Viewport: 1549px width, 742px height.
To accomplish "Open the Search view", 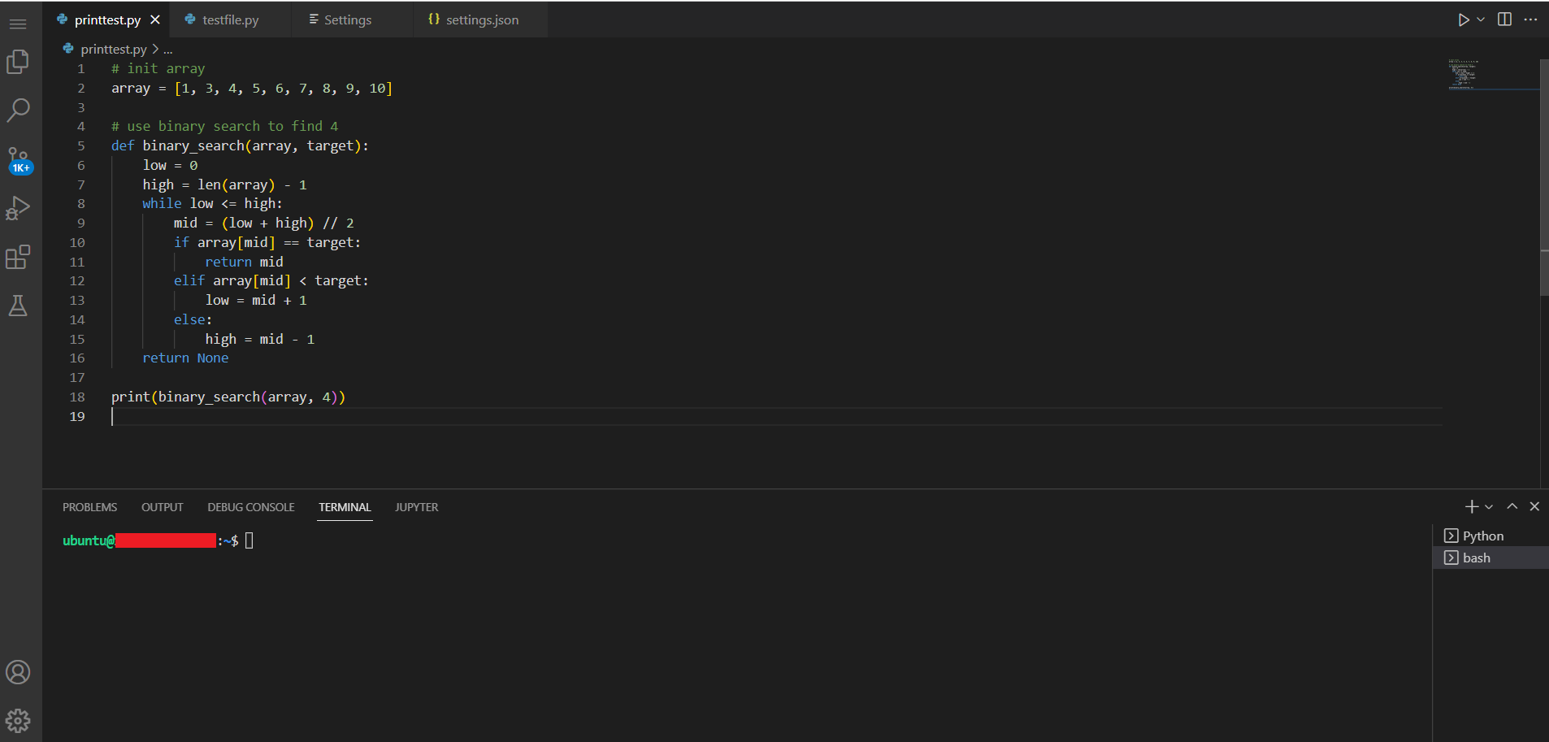I will 18,110.
